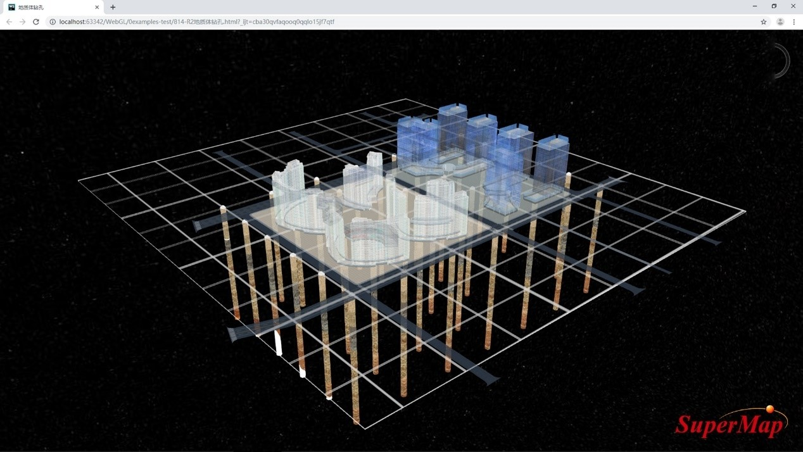Open the Chrome profile avatar
Screen dimensions: 803x452
pyautogui.click(x=780, y=22)
